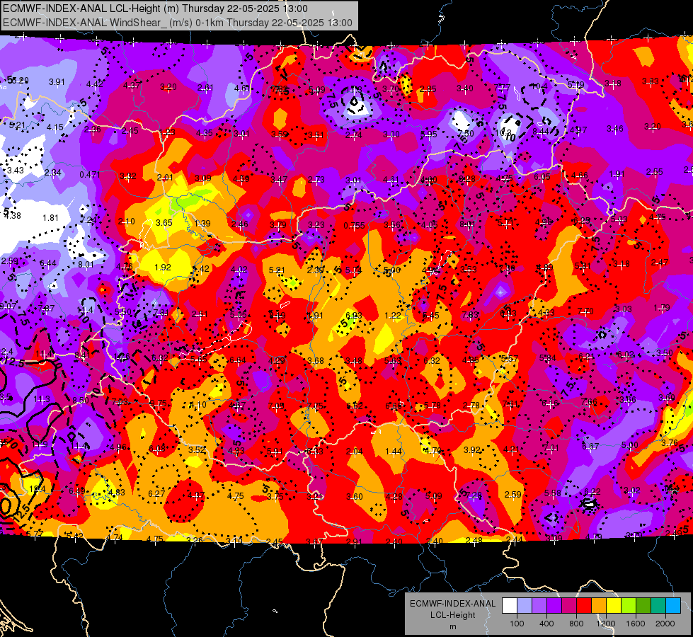Image resolution: width=693 pixels, height=637 pixels.
Task: Click the legend label 400
Action: tap(546, 624)
